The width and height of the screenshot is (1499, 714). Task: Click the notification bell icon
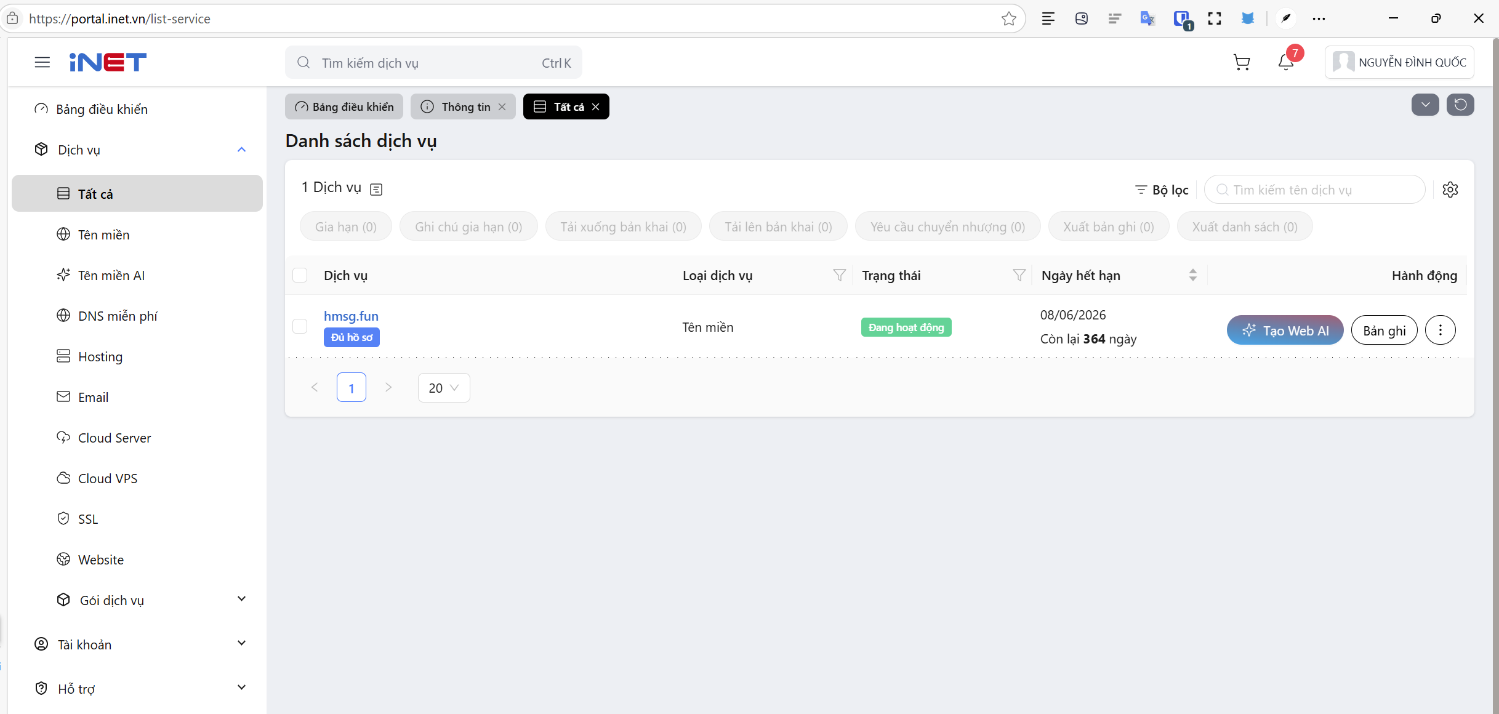pos(1285,62)
